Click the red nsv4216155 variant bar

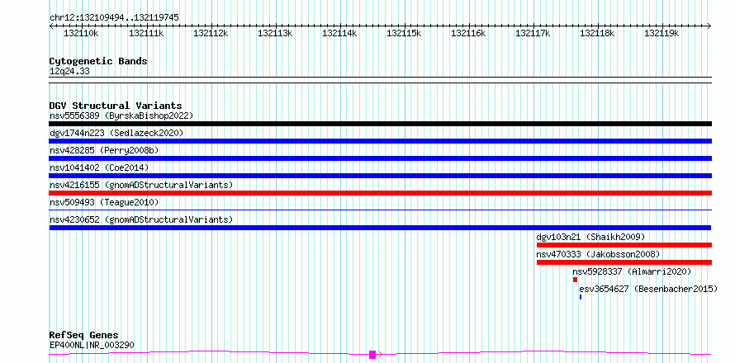[x=380, y=193]
